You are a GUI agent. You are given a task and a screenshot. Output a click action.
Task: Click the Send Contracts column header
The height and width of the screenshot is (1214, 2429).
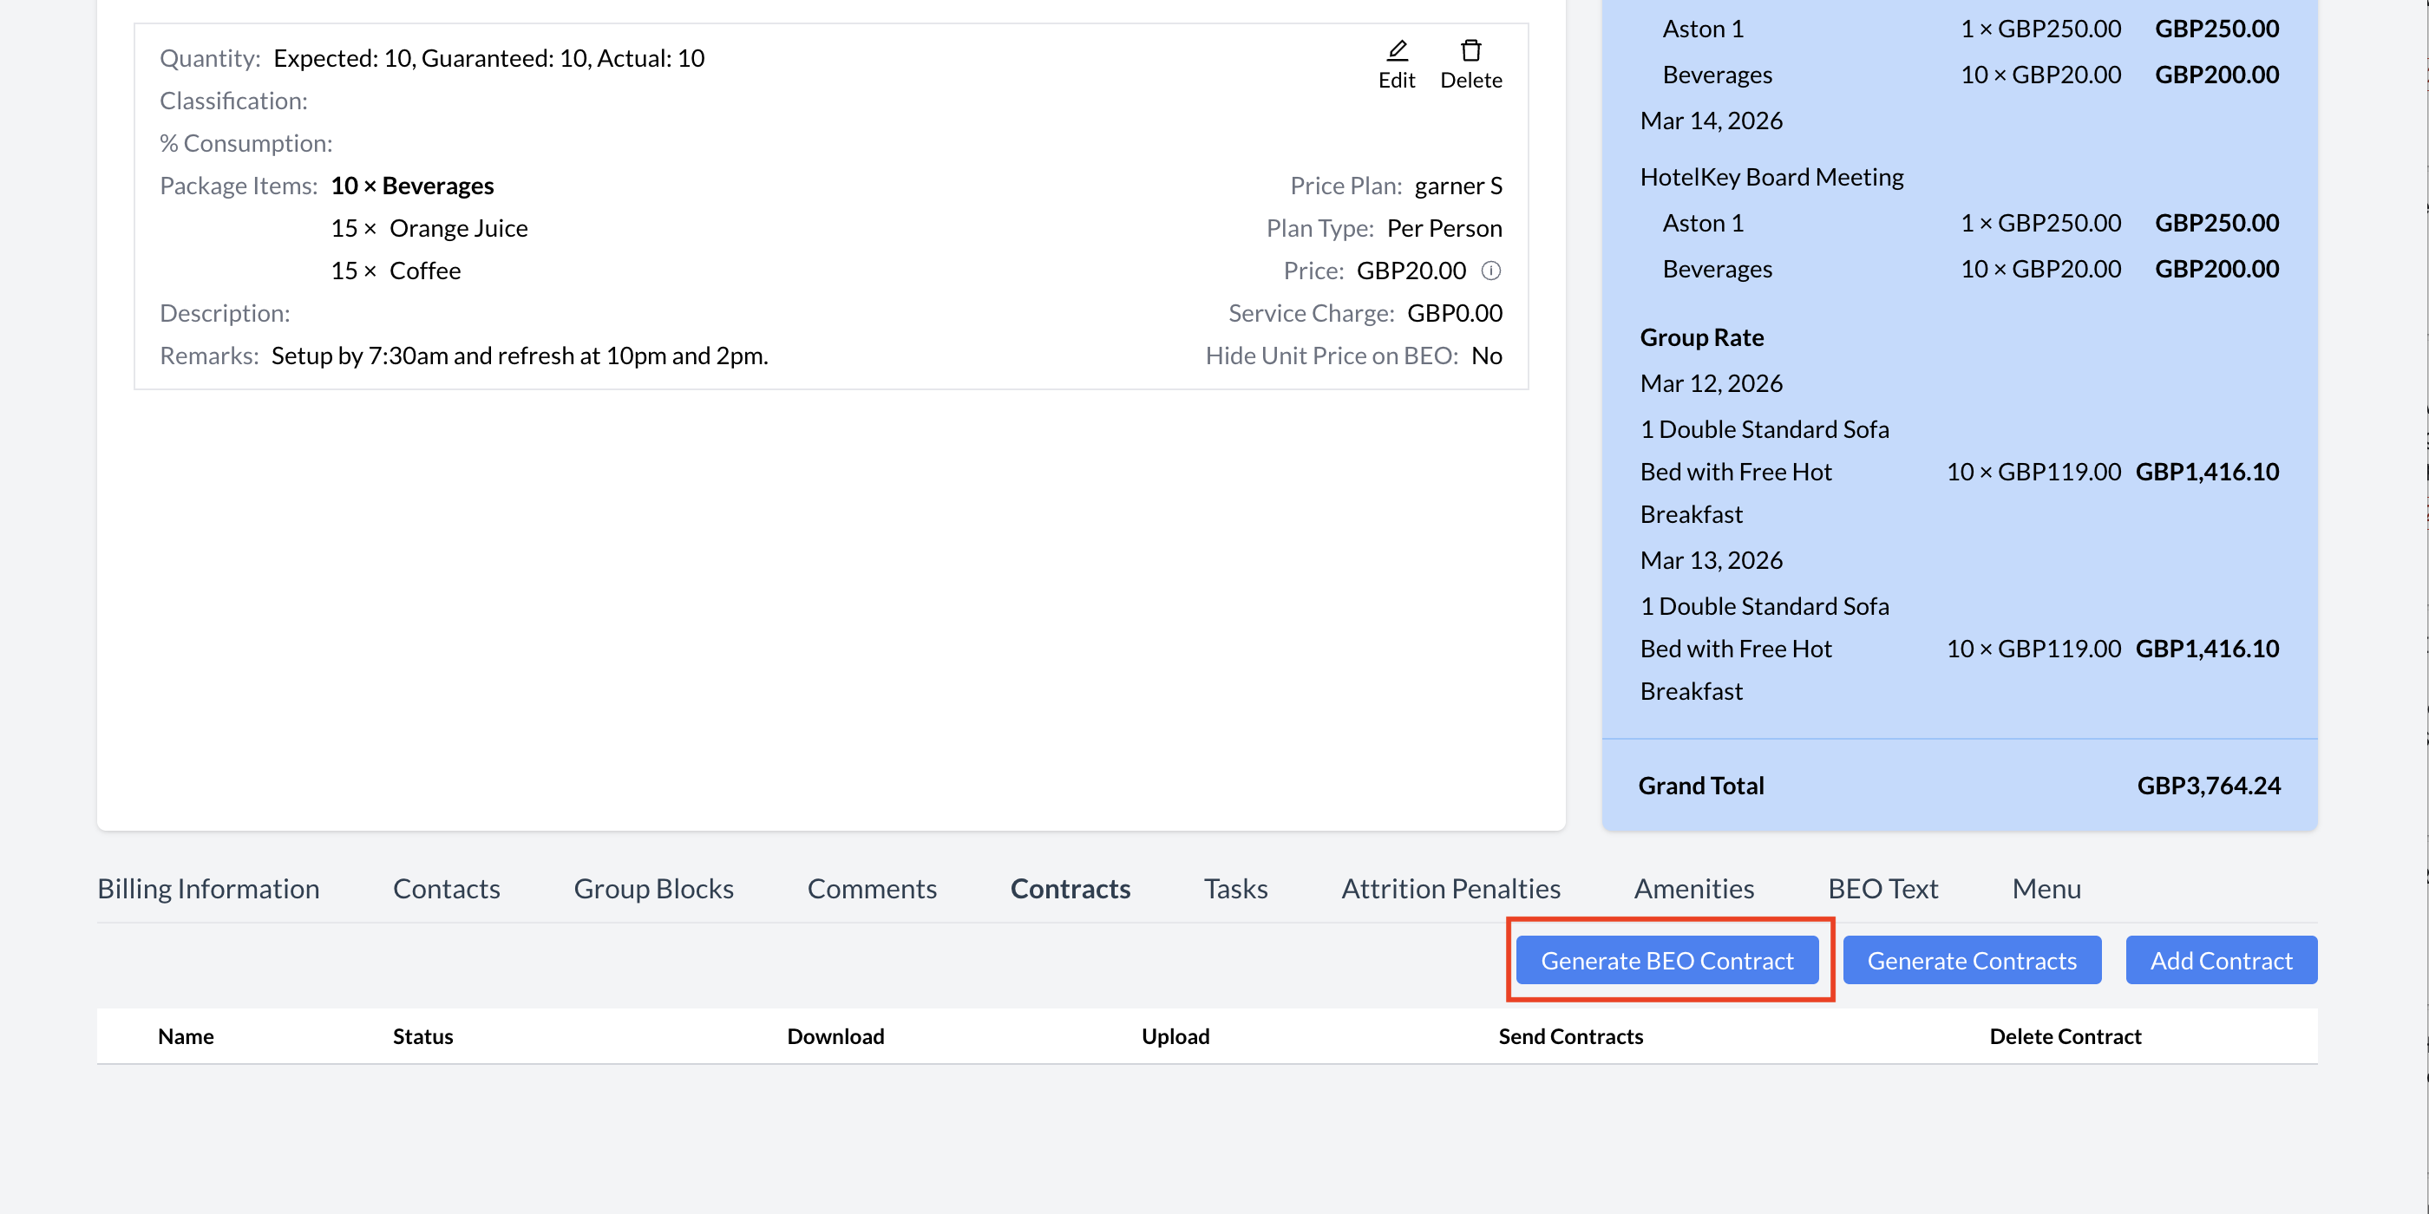pos(1570,1036)
